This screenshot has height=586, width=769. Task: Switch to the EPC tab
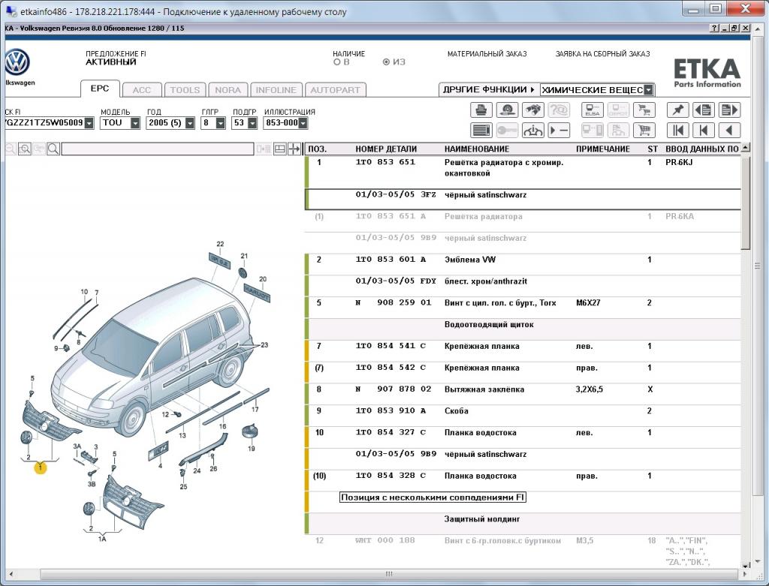pyautogui.click(x=100, y=89)
